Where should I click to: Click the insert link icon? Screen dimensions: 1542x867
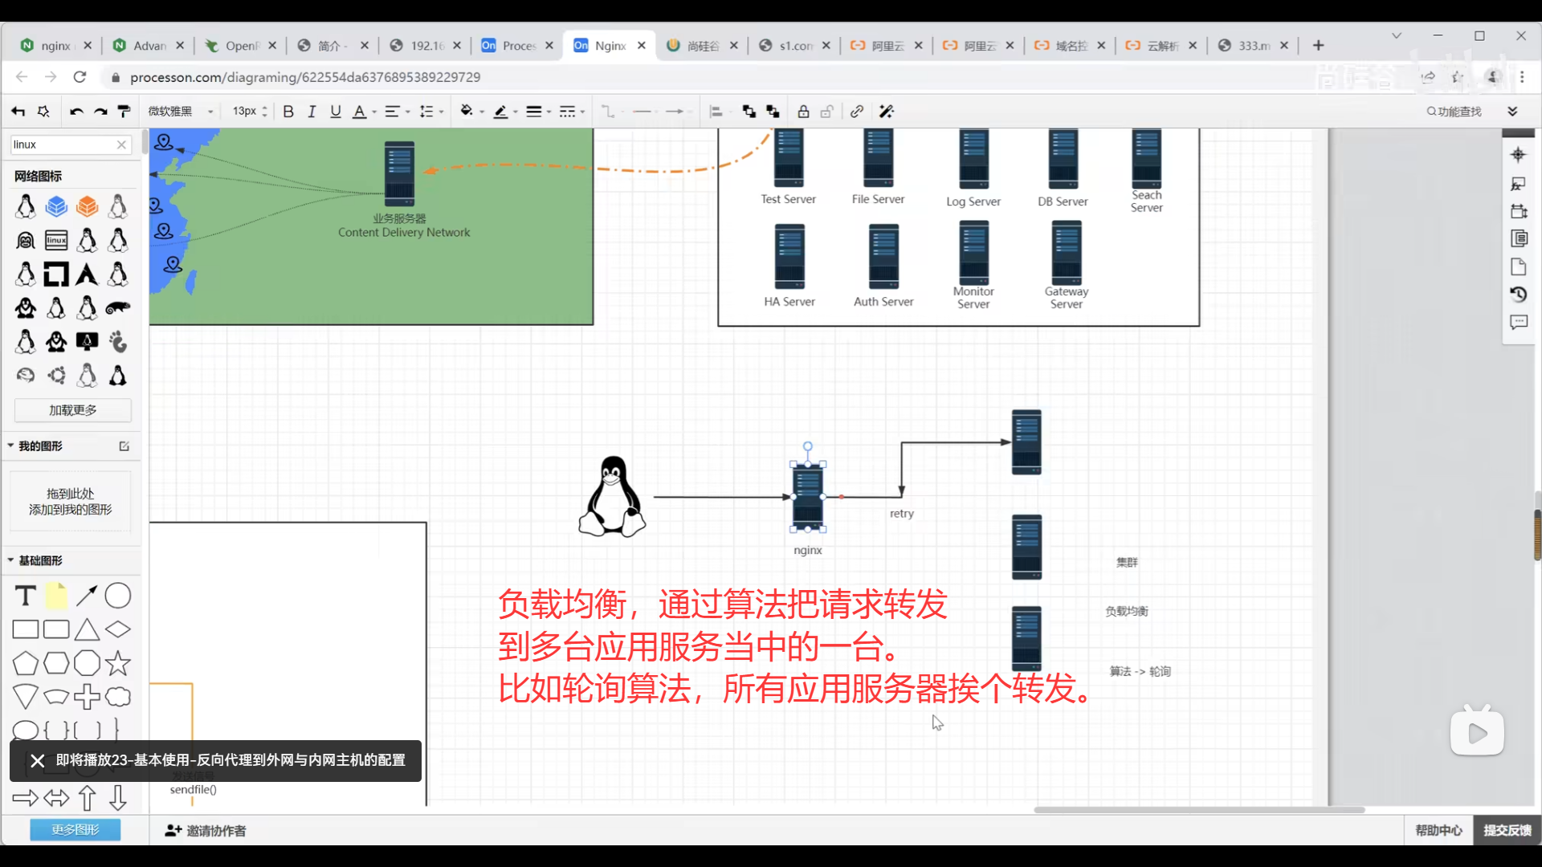point(857,112)
